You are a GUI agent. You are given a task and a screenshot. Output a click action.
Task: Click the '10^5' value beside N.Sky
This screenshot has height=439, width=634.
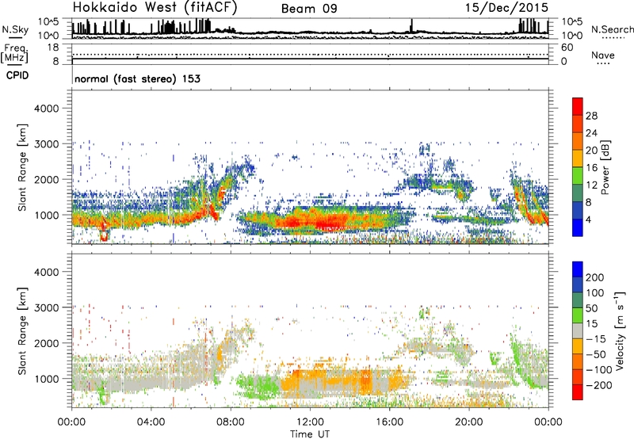pyautogui.click(x=48, y=21)
